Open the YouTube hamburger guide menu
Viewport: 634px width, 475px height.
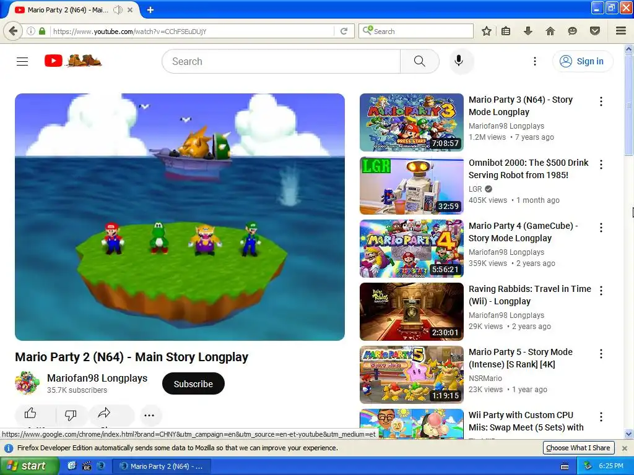(22, 61)
